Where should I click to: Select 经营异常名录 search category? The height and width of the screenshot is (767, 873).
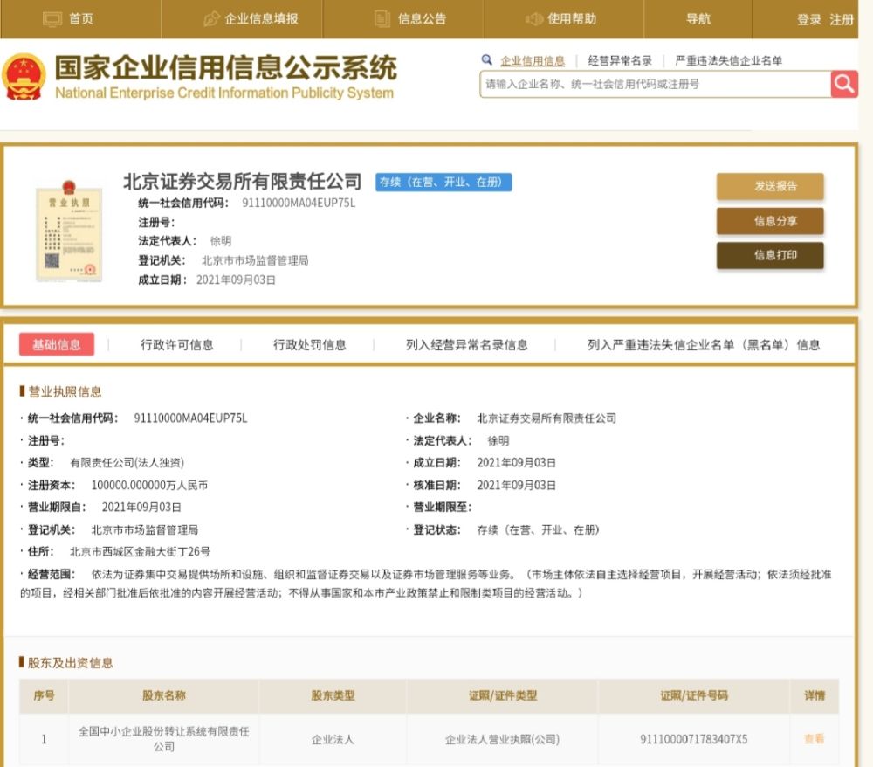[x=620, y=60]
